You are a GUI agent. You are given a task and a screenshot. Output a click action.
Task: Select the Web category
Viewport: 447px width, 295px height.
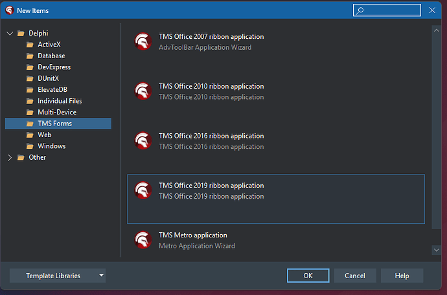(45, 135)
